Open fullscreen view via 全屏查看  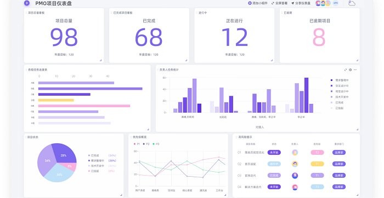279,3
